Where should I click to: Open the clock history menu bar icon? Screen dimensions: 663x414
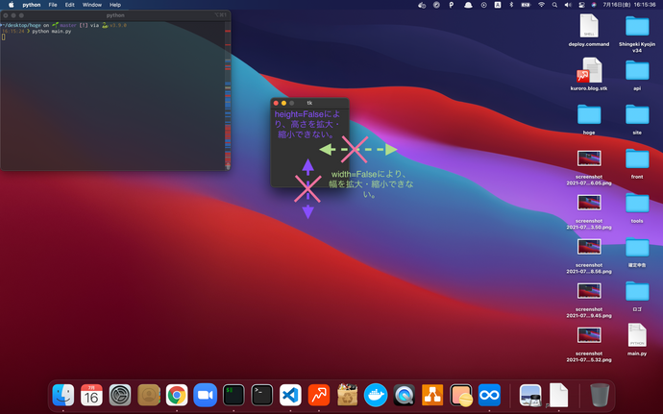coord(483,5)
